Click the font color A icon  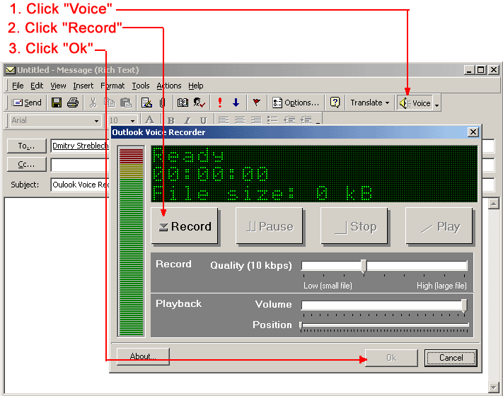pos(149,120)
